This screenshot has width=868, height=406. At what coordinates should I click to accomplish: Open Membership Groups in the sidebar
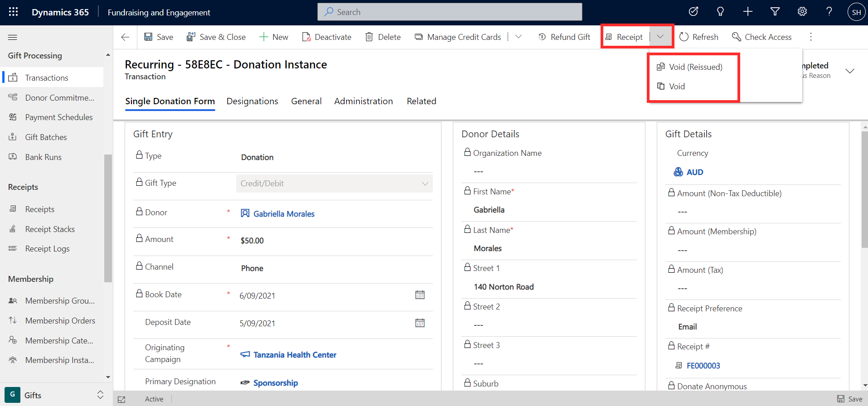(x=53, y=301)
